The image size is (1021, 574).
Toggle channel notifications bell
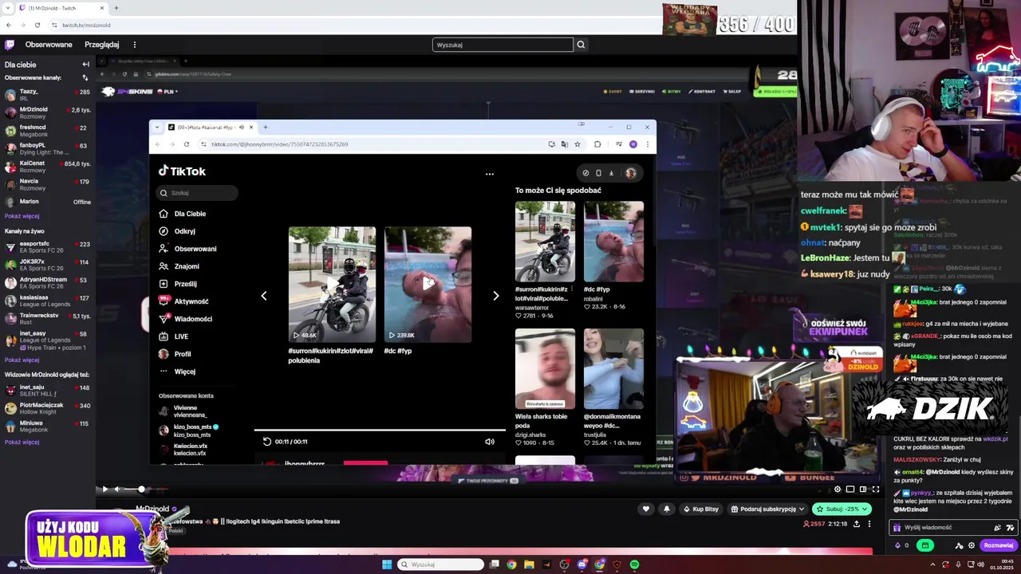click(x=667, y=509)
